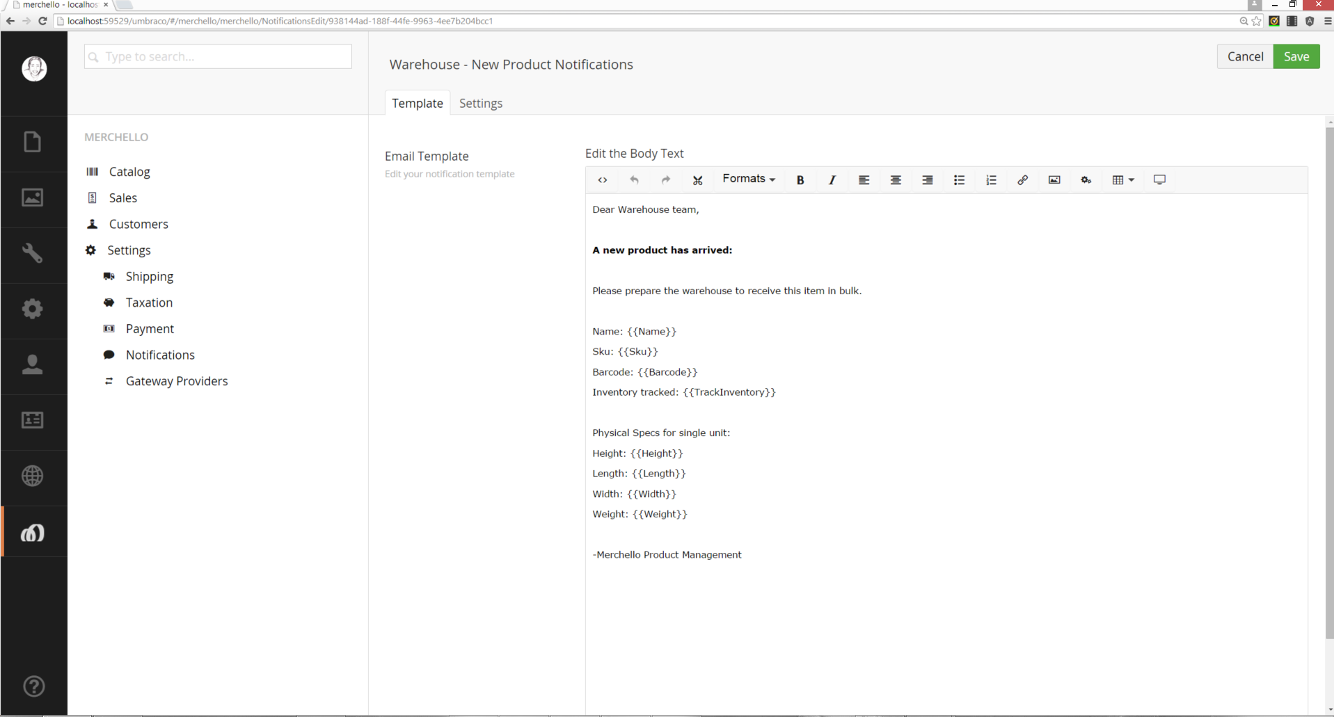Save the notification template
The height and width of the screenshot is (717, 1334).
pos(1296,56)
